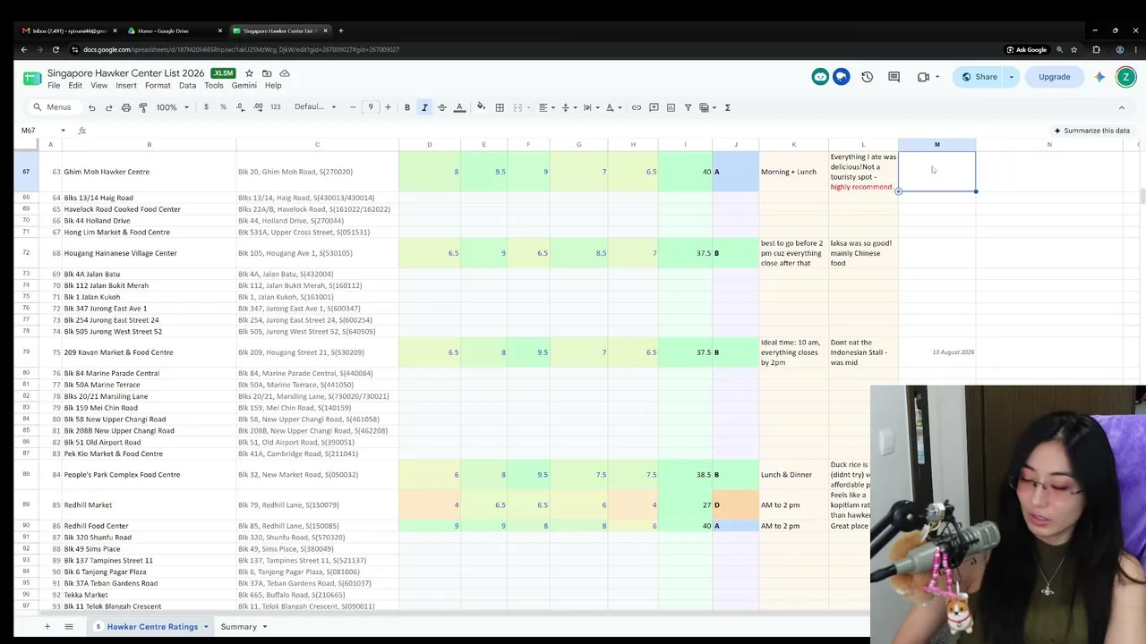Click the Share button
Image resolution: width=1146 pixels, height=644 pixels.
979,77
